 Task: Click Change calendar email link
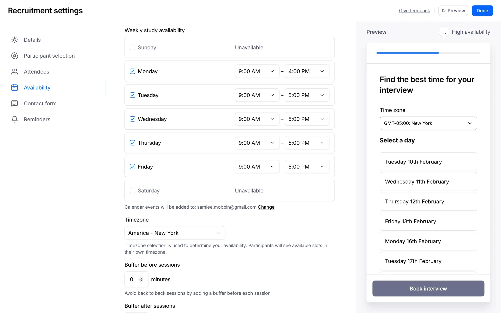(x=266, y=207)
